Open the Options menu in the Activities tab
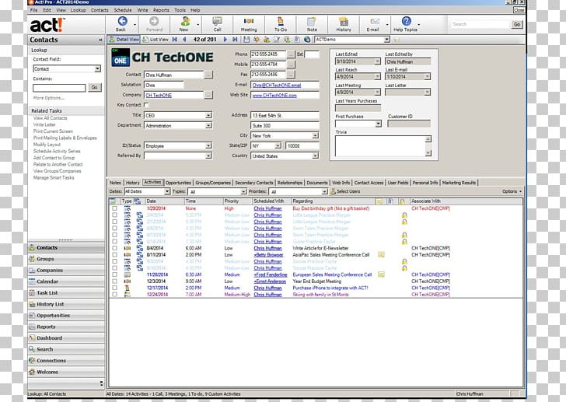Viewport: 566px width, 402px height. (512, 191)
